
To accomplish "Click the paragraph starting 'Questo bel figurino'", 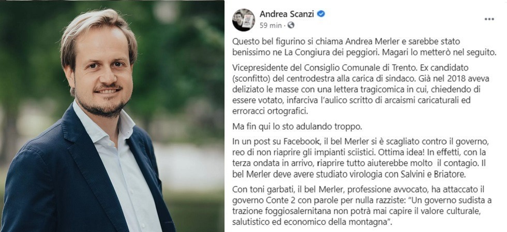I will point(364,47).
